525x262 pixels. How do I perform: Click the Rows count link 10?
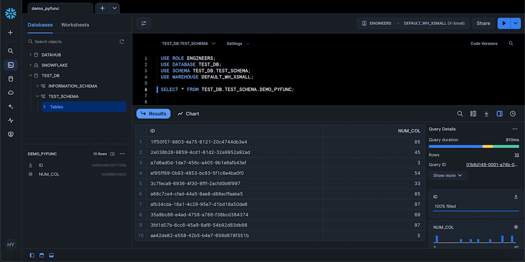point(517,155)
